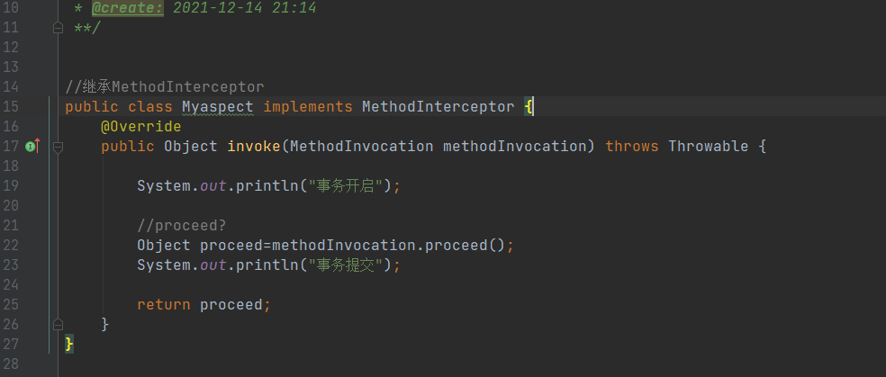The height and width of the screenshot is (377, 886).
Task: Click line number 22 in the gutter
Action: [x=11, y=245]
